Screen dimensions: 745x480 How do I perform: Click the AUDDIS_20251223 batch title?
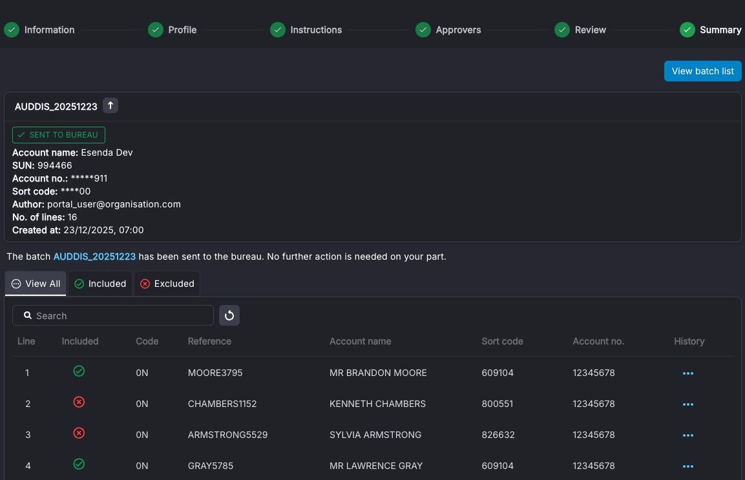click(x=56, y=107)
